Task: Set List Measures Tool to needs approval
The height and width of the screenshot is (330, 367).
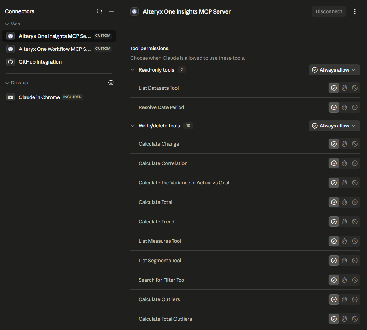Action: [344, 241]
